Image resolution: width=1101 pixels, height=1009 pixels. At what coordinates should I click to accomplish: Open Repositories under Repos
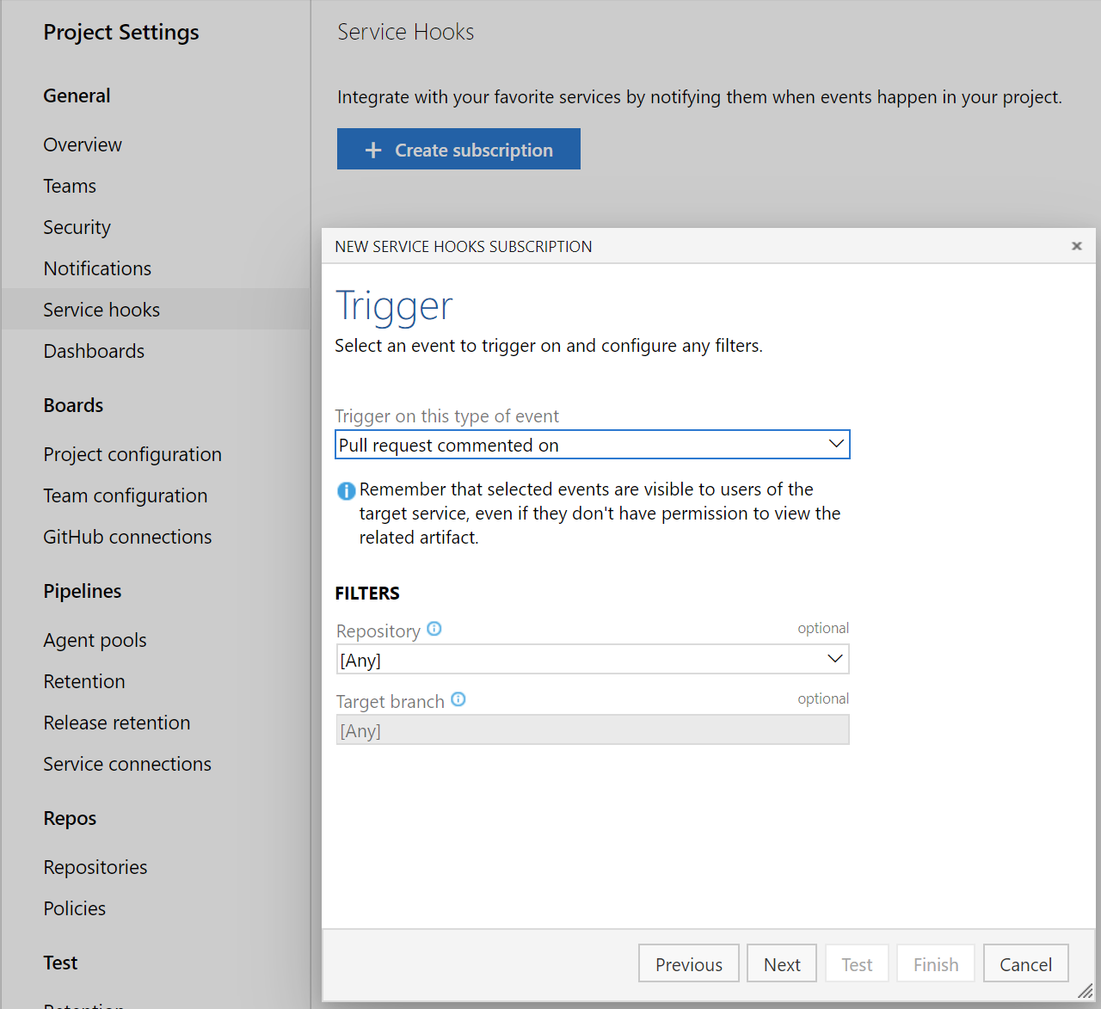click(x=95, y=867)
